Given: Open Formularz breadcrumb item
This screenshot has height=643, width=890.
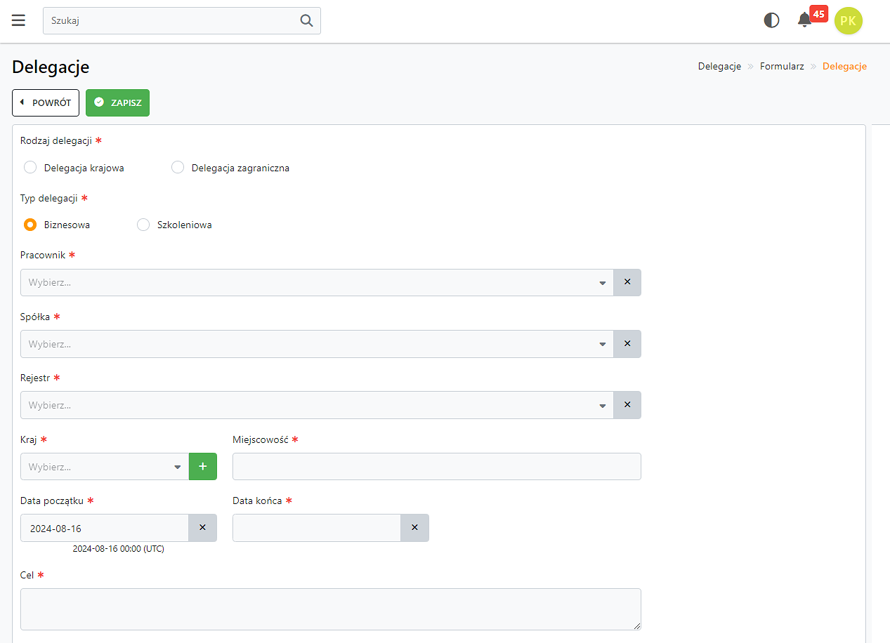Looking at the screenshot, I should [x=782, y=67].
